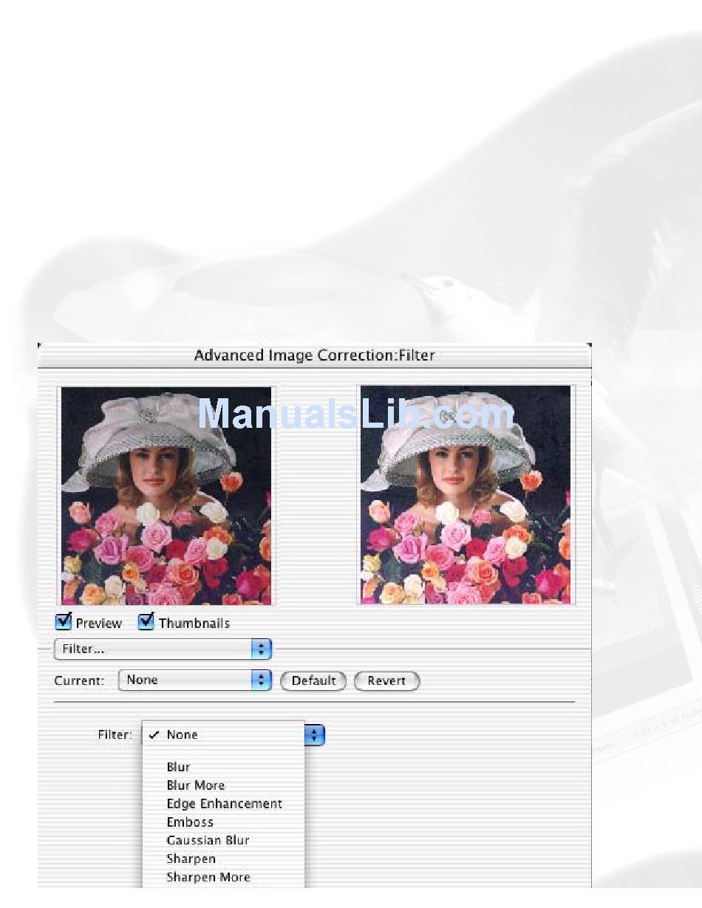The height and width of the screenshot is (908, 702).
Task: Click the Default button
Action: 313,680
